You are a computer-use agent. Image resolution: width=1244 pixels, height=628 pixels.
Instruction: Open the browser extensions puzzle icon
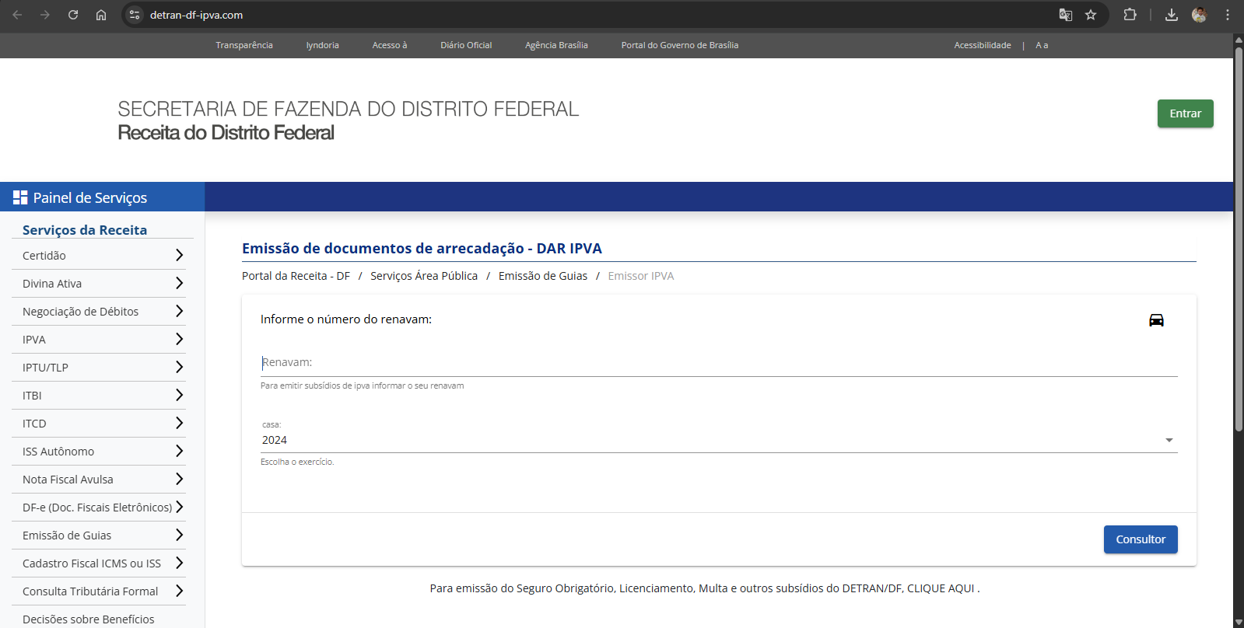click(x=1130, y=15)
